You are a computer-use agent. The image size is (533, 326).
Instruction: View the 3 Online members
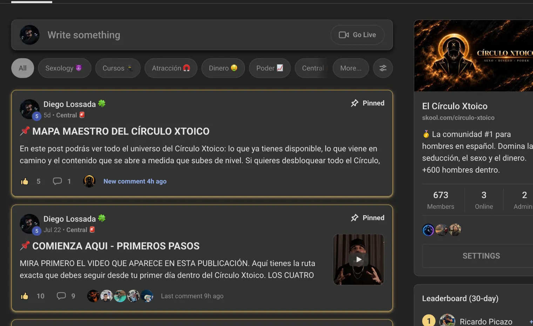point(484,200)
